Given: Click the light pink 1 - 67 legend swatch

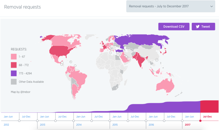Looking at the screenshot, I should click(14, 56).
